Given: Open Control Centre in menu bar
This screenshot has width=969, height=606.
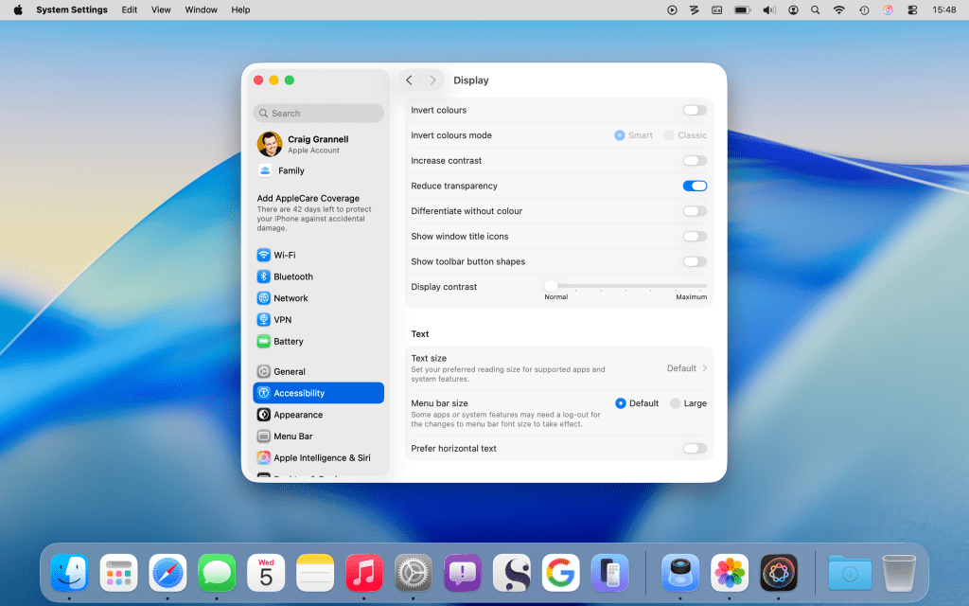Looking at the screenshot, I should click(912, 9).
